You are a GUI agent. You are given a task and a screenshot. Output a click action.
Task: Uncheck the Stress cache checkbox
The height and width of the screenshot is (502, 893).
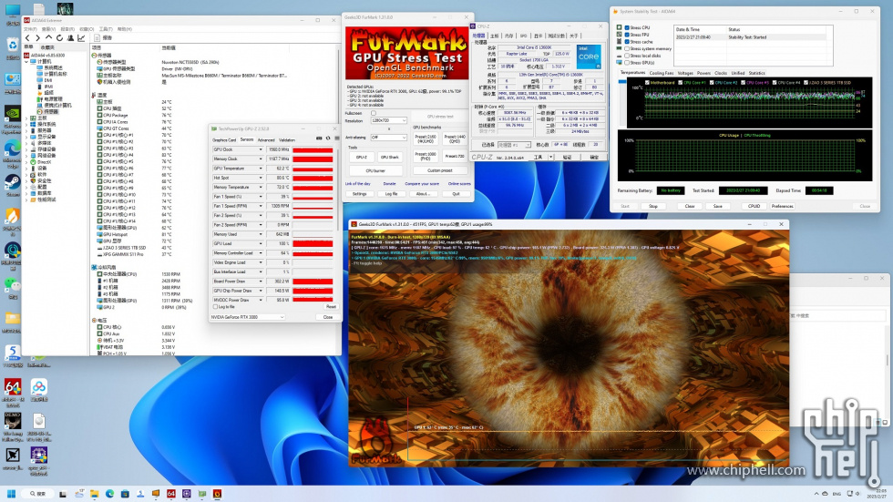[x=627, y=42]
